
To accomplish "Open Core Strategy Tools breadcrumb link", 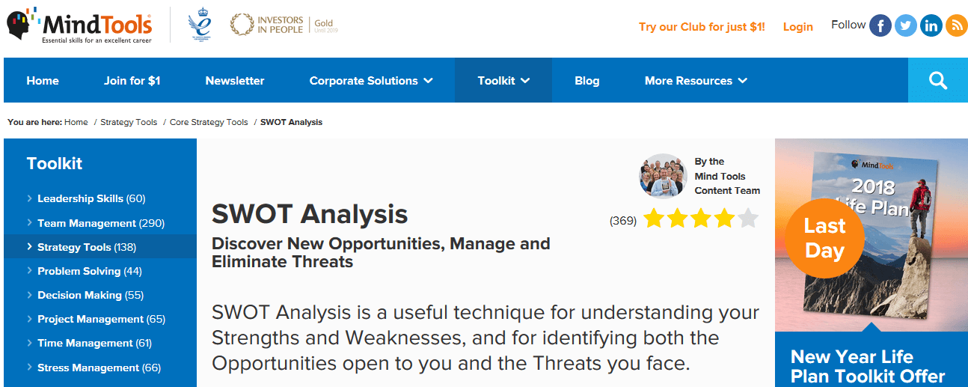I will (209, 122).
